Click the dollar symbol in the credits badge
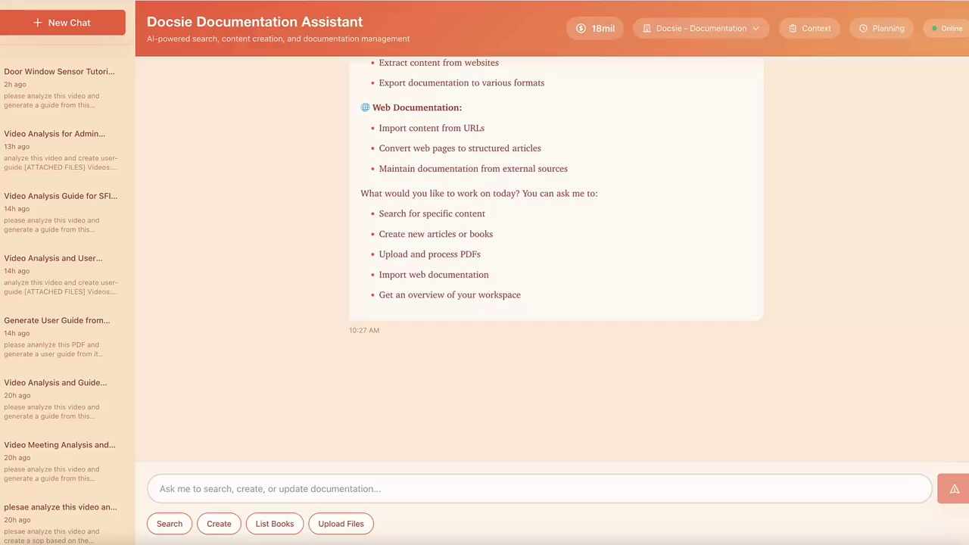969x545 pixels. click(581, 28)
